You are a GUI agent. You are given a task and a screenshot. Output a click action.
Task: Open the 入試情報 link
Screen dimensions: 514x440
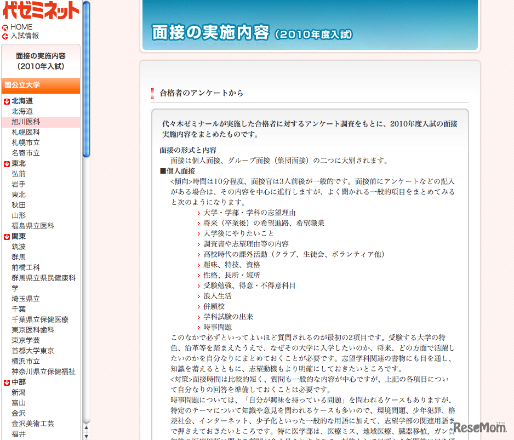pos(25,36)
